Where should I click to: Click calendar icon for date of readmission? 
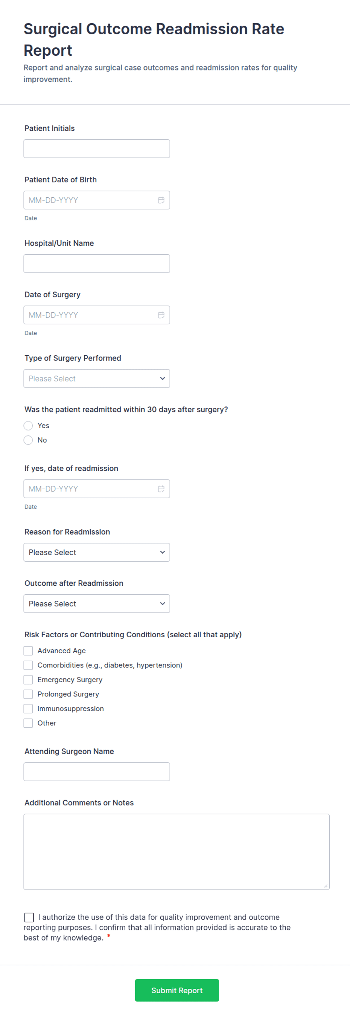pyautogui.click(x=161, y=489)
